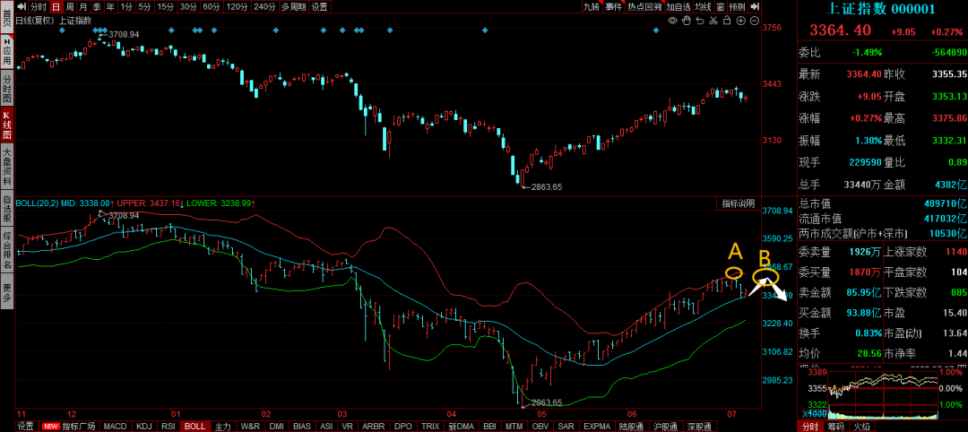The image size is (968, 432).
Task: Switch mini panel to 筹码 tab
Action: (x=836, y=427)
